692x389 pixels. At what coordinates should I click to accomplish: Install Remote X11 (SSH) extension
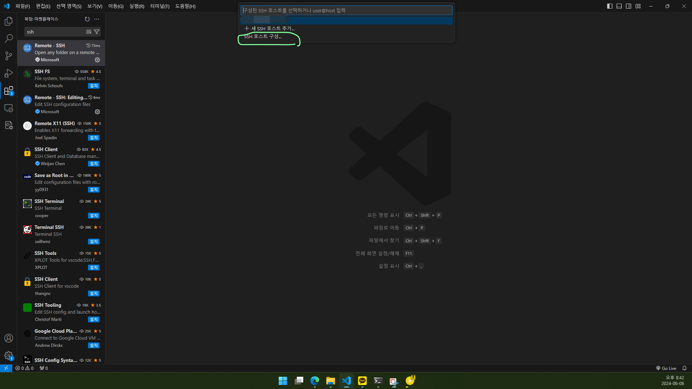click(94, 138)
